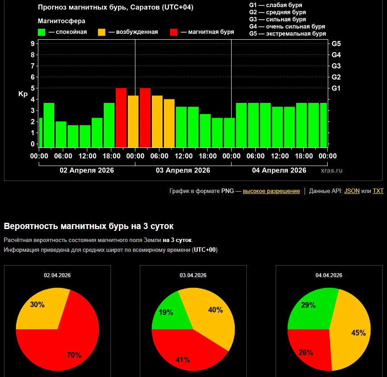This screenshot has height=377, width=387.
Task: Click the Вероятность магнитных бурь heading
Action: (89, 226)
